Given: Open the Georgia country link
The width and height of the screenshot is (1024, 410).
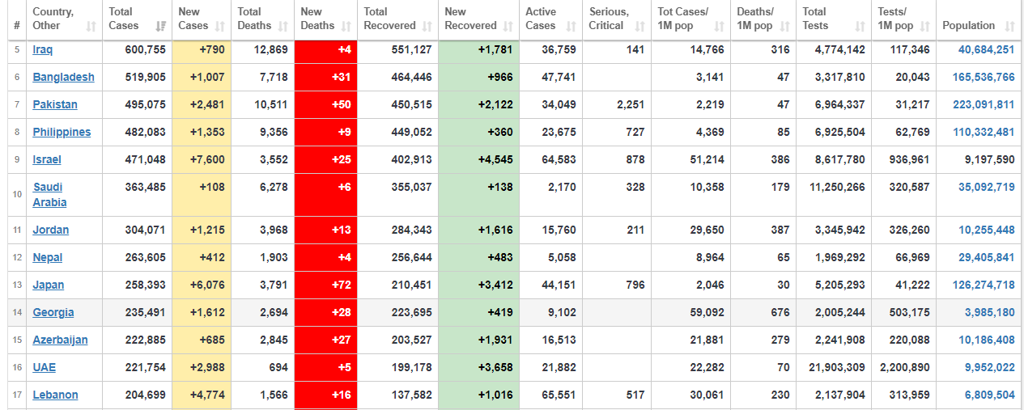Looking at the screenshot, I should coord(53,312).
